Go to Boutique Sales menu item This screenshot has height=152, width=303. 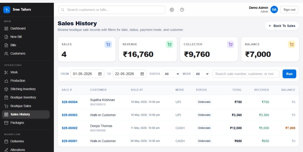pyautogui.click(x=26, y=106)
